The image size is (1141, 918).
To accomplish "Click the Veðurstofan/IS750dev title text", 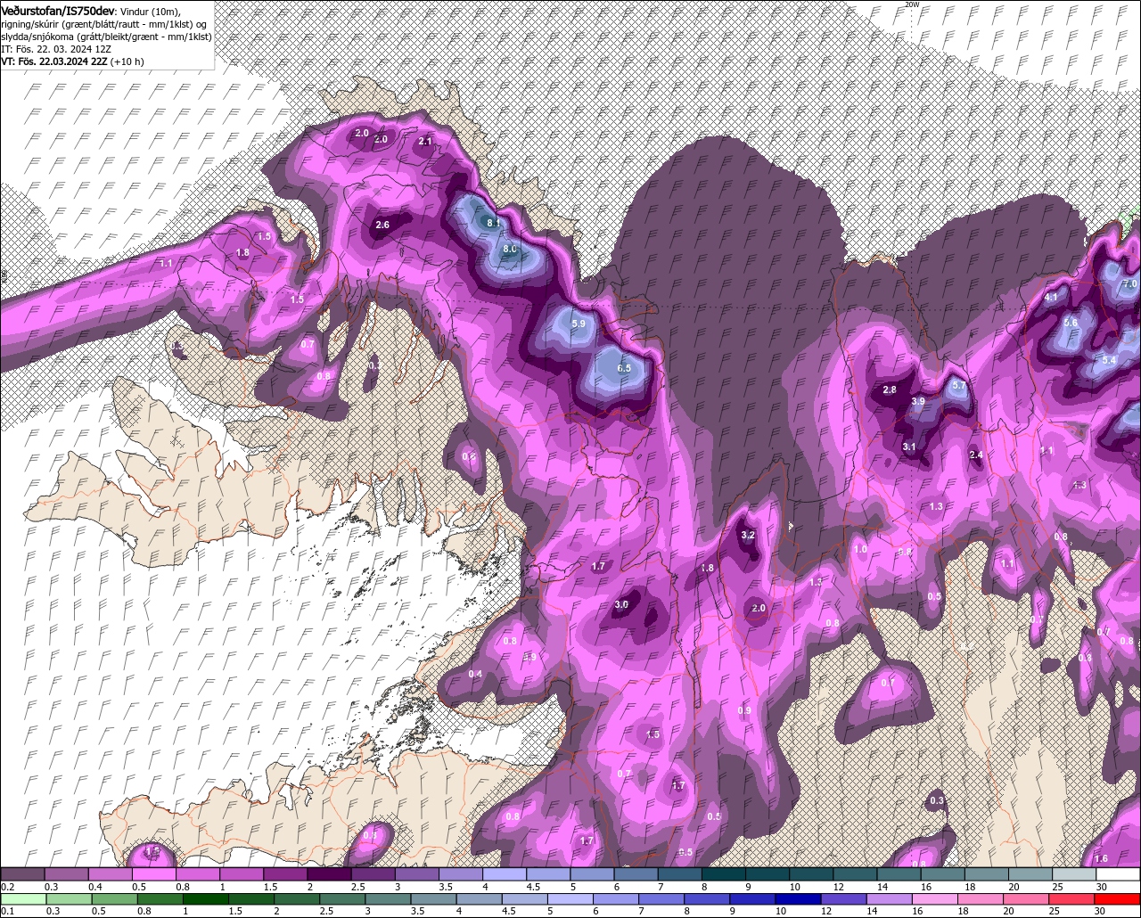I will (x=57, y=10).
